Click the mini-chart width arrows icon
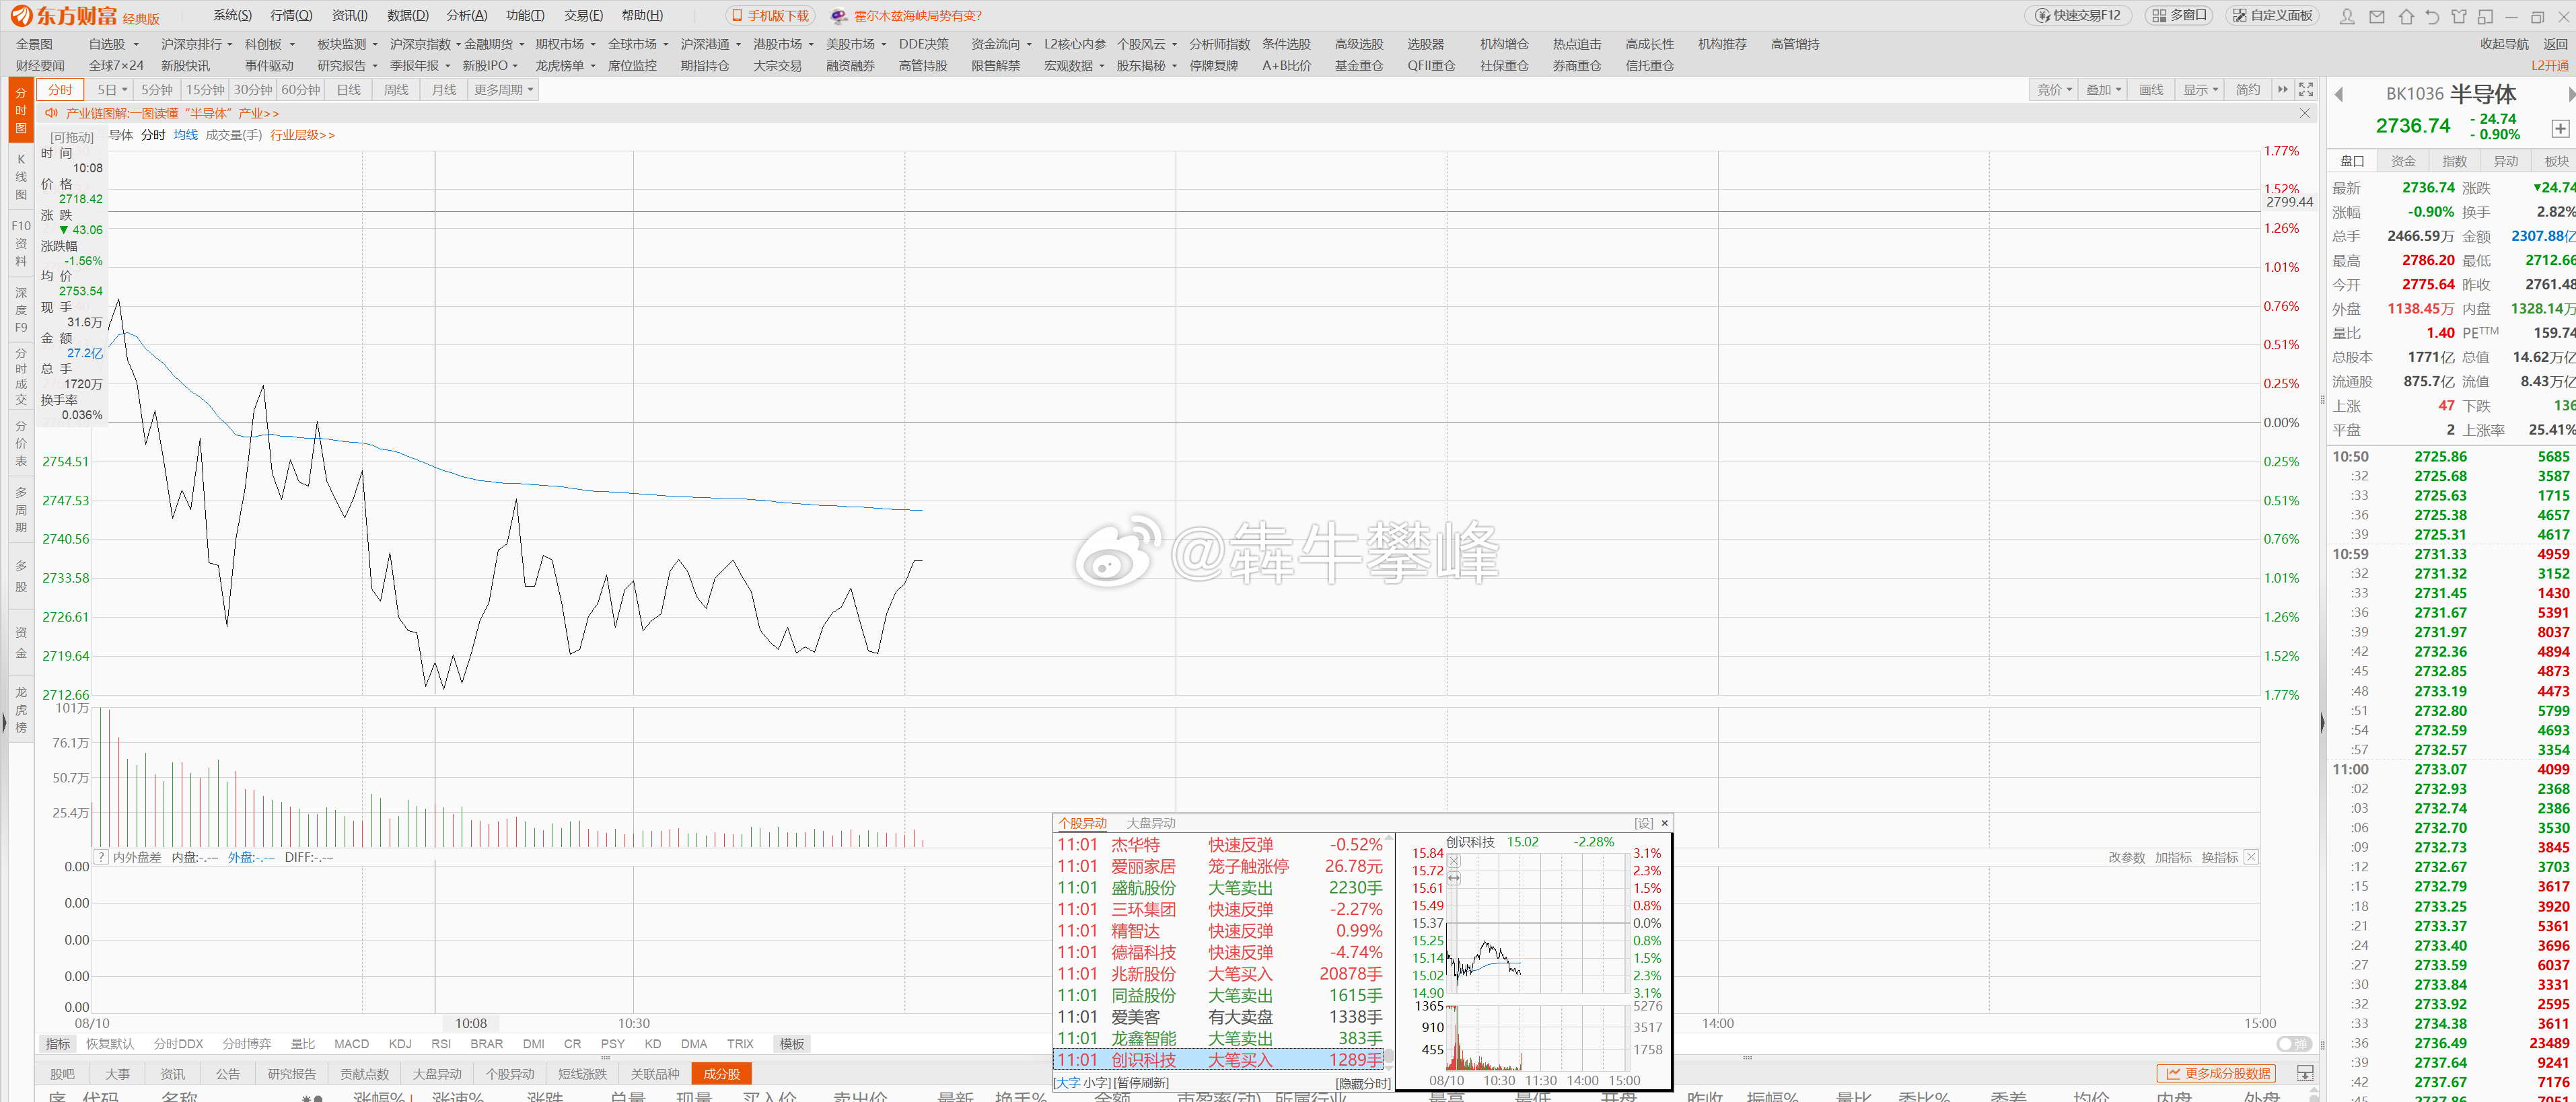2576x1102 pixels. tap(1454, 878)
